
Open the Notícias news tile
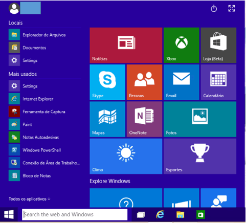coord(126,46)
